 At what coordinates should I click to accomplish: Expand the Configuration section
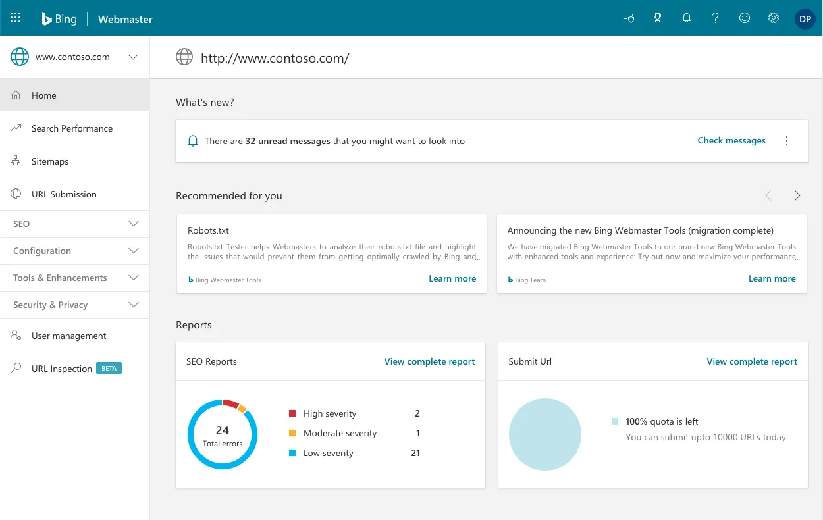click(x=134, y=251)
